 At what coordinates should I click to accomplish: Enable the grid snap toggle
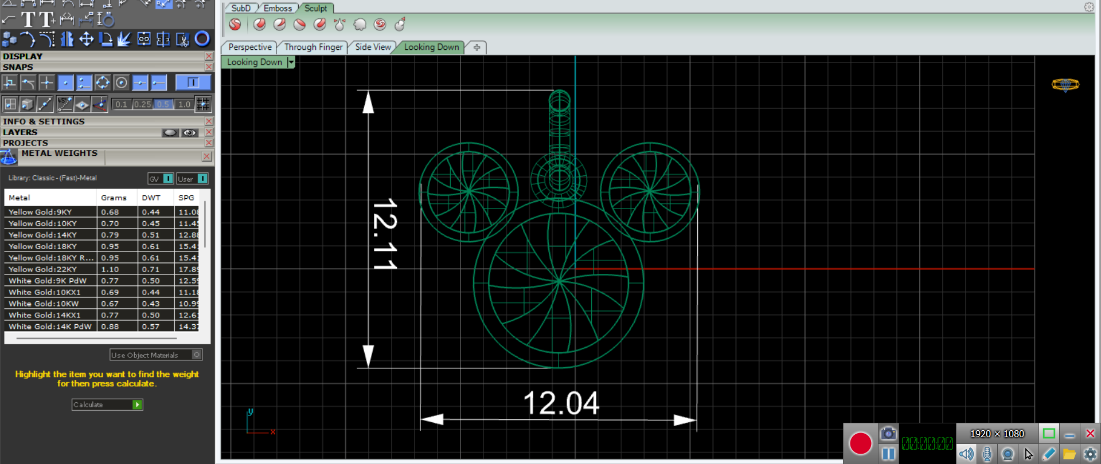click(x=203, y=104)
